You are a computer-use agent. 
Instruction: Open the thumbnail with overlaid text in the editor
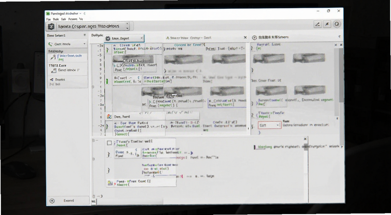click(133, 59)
